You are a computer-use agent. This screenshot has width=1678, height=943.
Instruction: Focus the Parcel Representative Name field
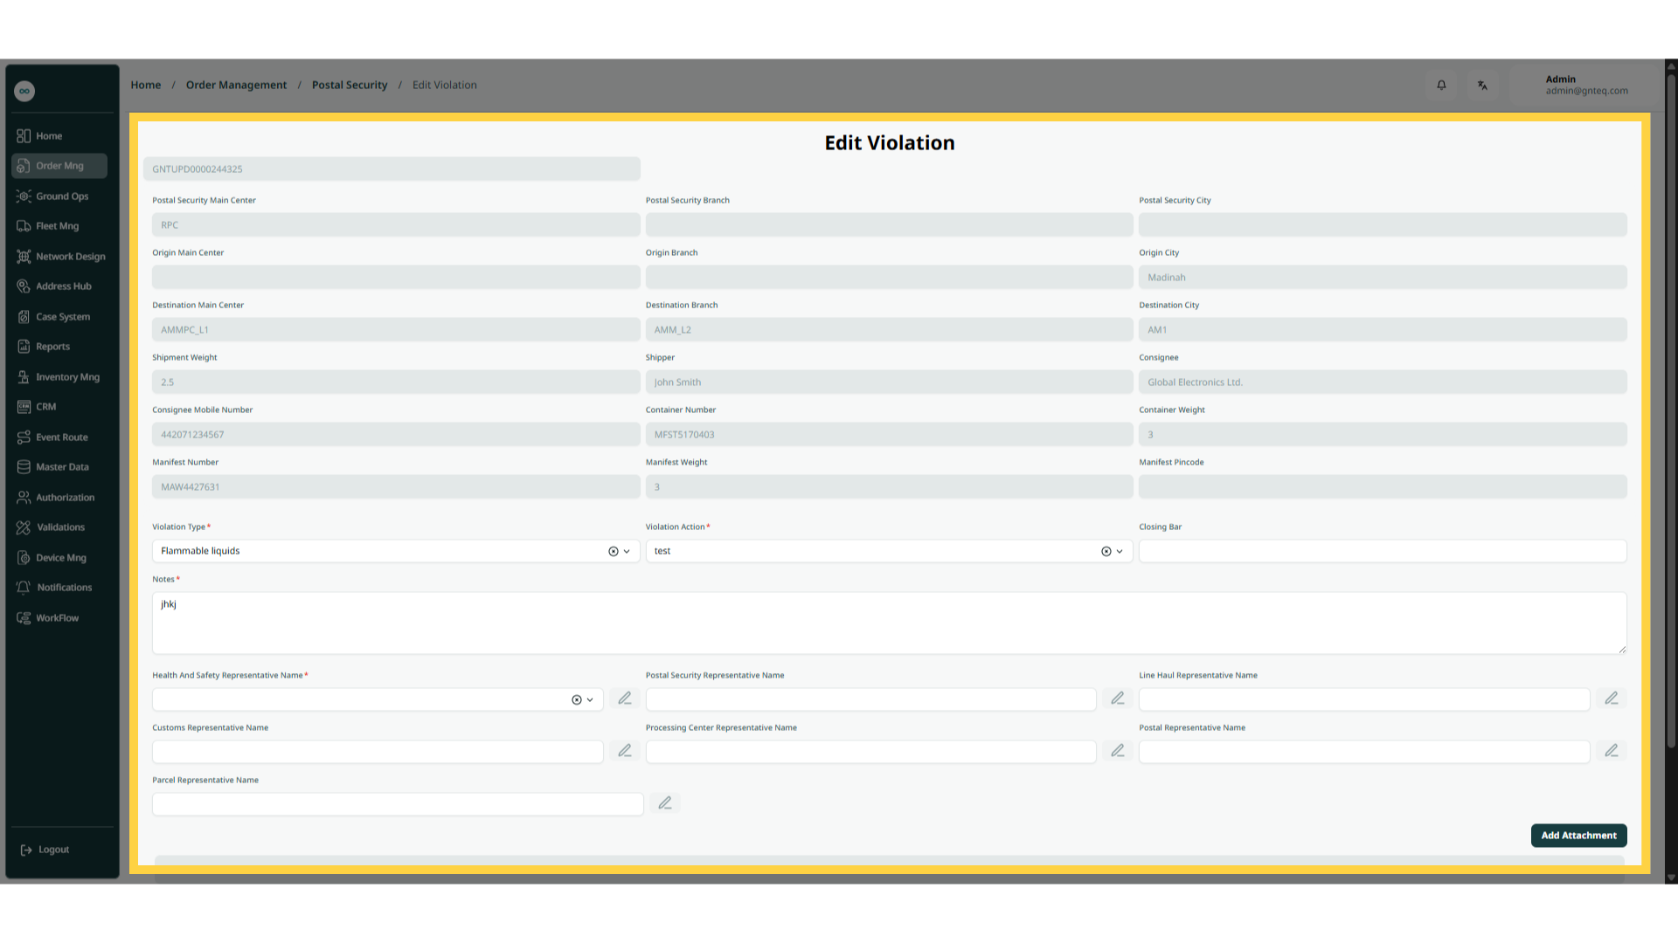click(x=398, y=804)
